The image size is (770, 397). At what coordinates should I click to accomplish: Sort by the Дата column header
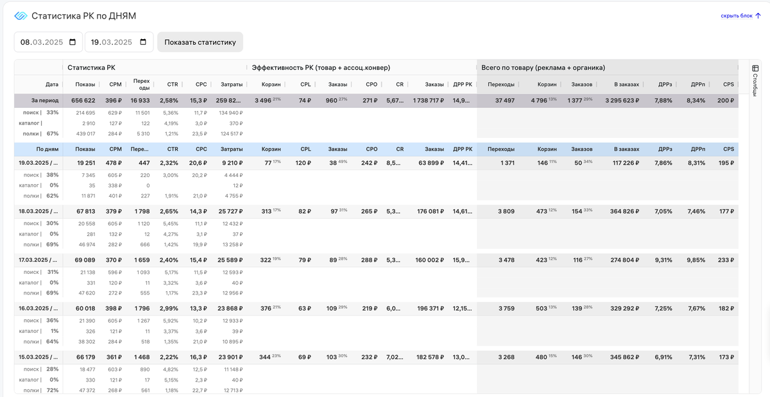(x=52, y=85)
